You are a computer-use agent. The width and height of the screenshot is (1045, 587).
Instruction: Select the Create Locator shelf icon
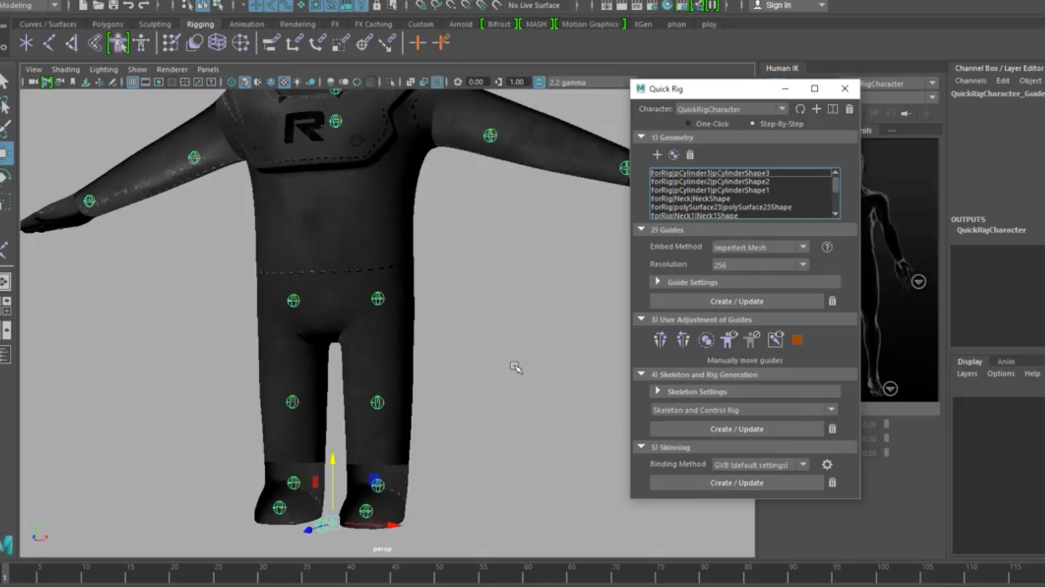(x=26, y=43)
